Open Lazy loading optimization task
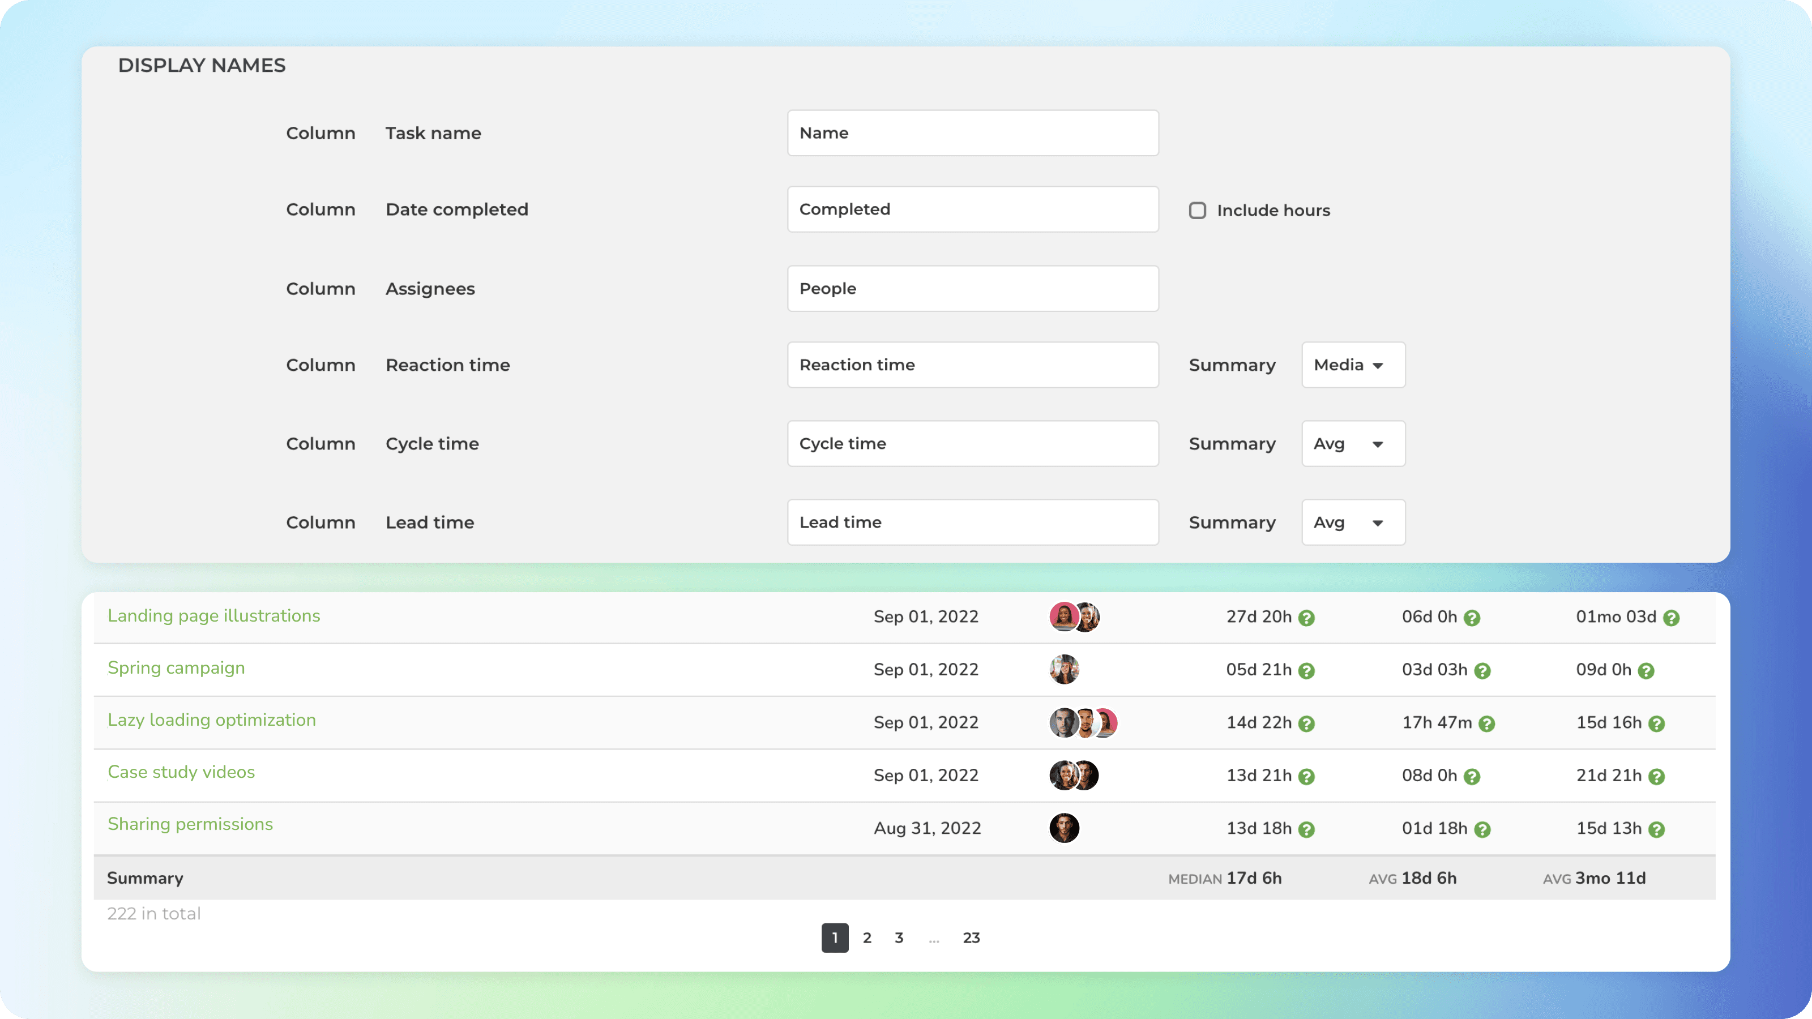 click(212, 720)
